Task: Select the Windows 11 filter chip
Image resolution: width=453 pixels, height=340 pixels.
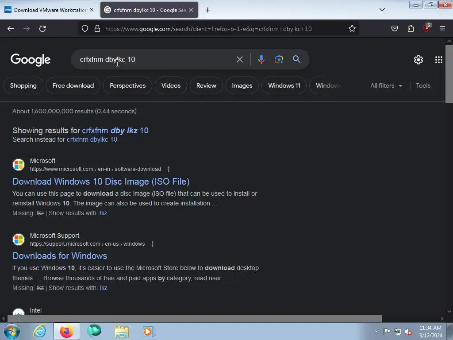Action: click(284, 85)
